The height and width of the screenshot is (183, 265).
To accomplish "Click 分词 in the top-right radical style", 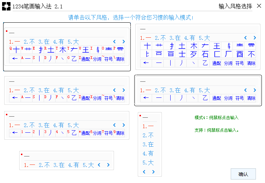I will pos(228,63).
